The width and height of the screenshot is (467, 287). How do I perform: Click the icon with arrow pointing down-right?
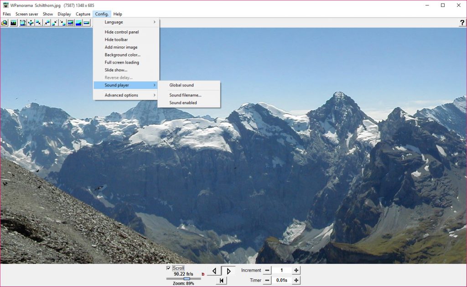(62, 23)
